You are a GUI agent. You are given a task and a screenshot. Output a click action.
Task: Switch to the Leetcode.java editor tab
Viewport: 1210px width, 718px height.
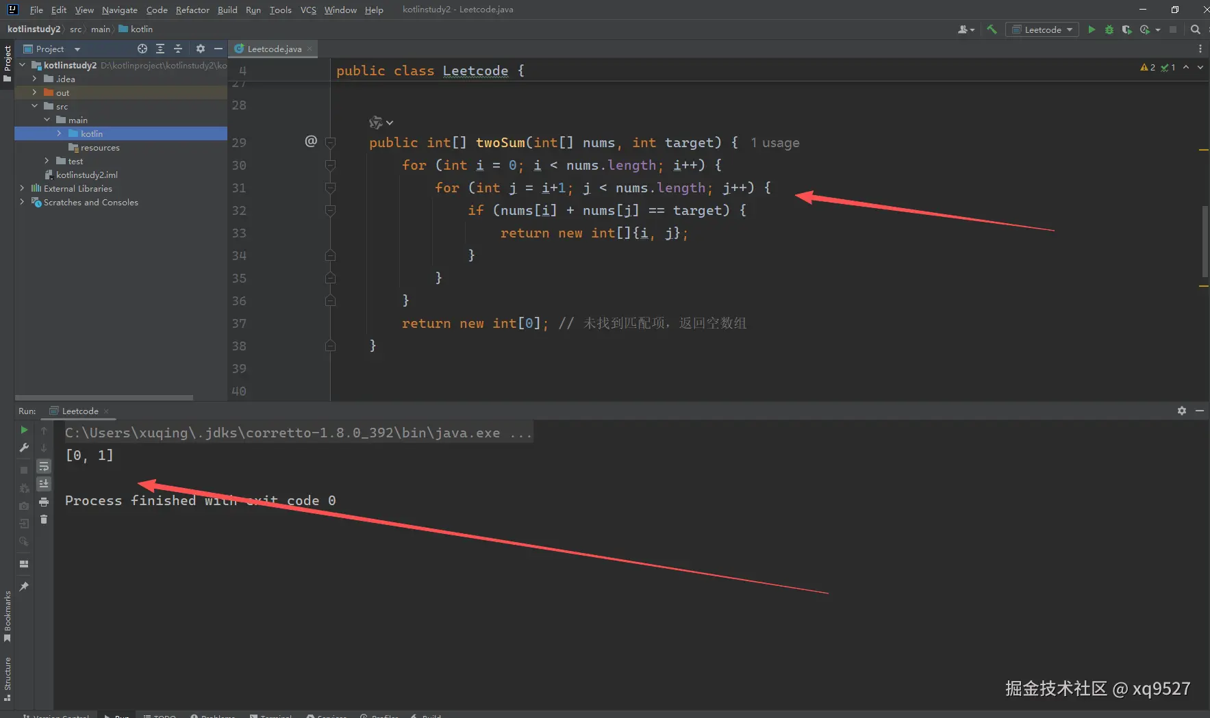pos(273,49)
